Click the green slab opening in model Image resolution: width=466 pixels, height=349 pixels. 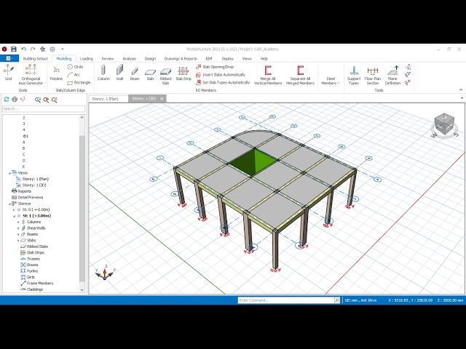tap(253, 161)
